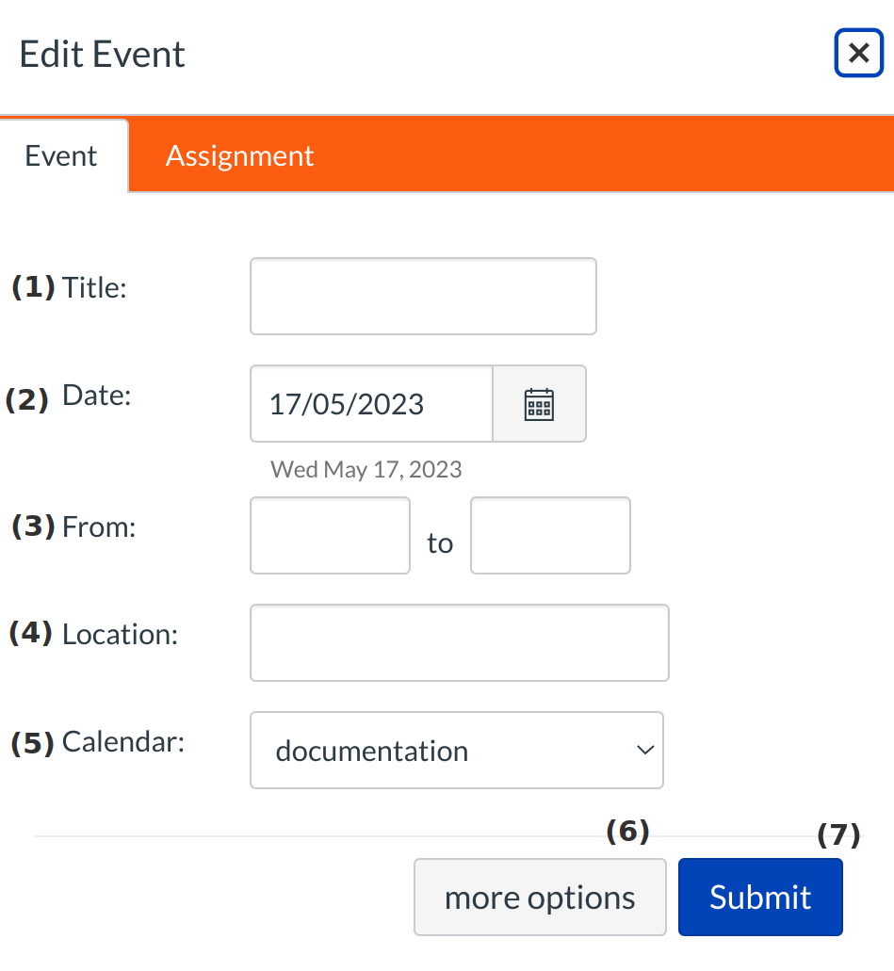The height and width of the screenshot is (971, 894).
Task: Close the Edit Event dialog
Action: tap(858, 54)
